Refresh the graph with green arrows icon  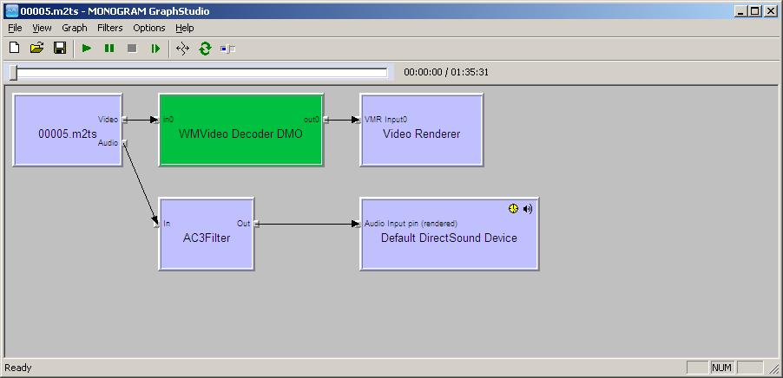pos(205,49)
